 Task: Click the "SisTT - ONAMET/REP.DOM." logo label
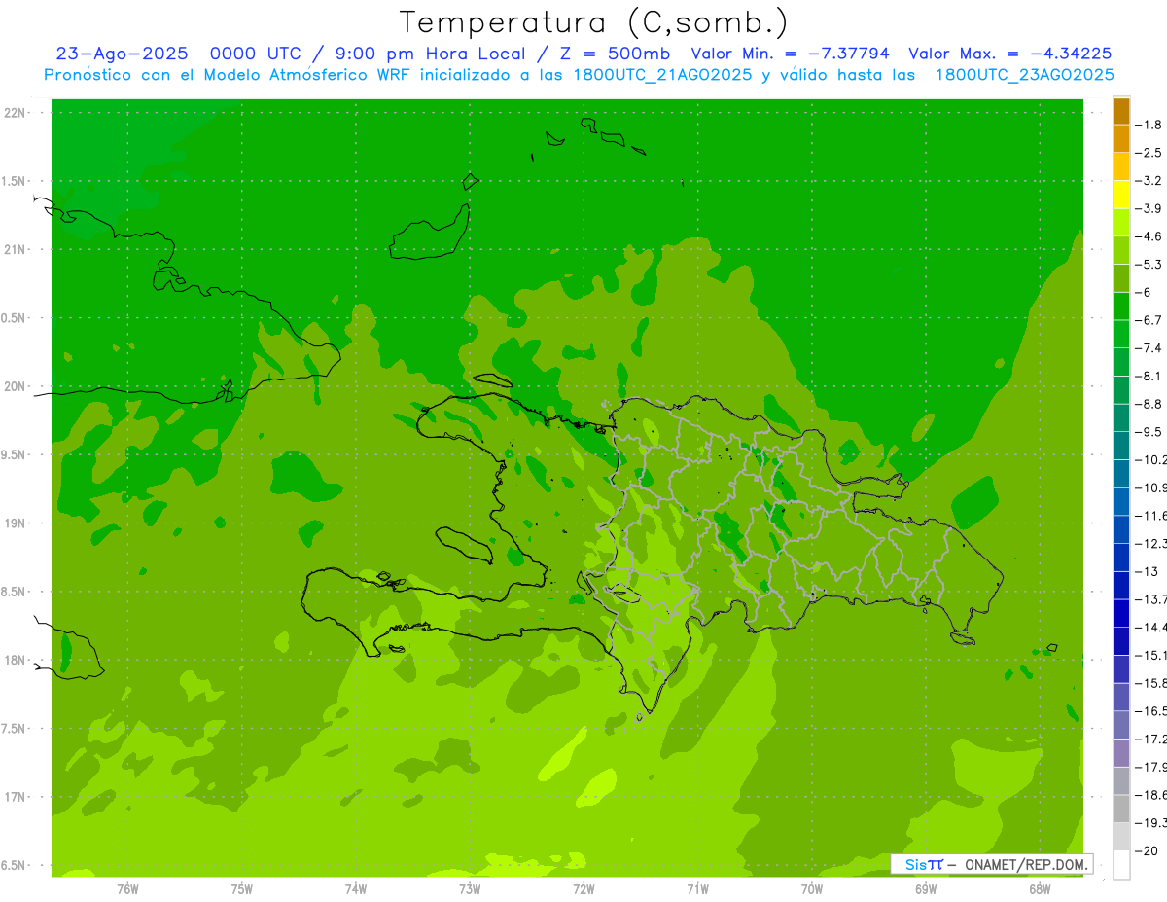[x=992, y=864]
